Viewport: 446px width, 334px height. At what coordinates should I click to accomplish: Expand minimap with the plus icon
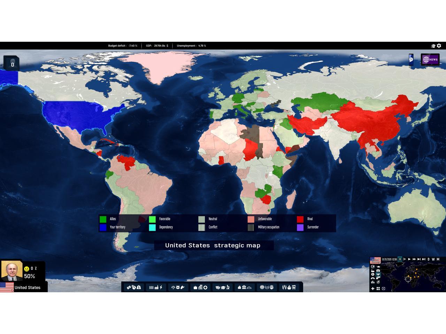[373, 288]
